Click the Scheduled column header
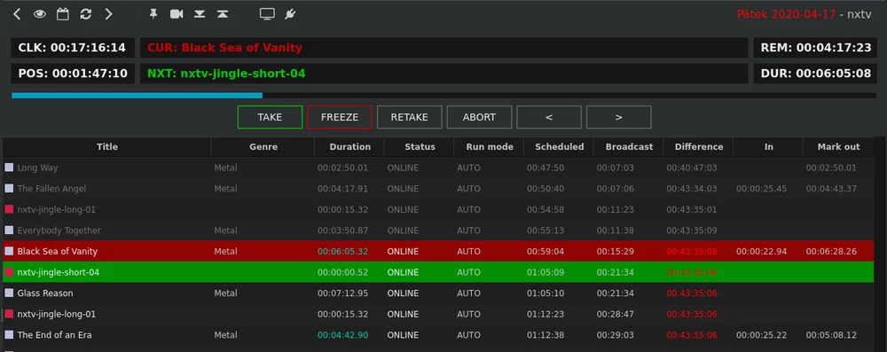This screenshot has width=887, height=352. tap(559, 146)
